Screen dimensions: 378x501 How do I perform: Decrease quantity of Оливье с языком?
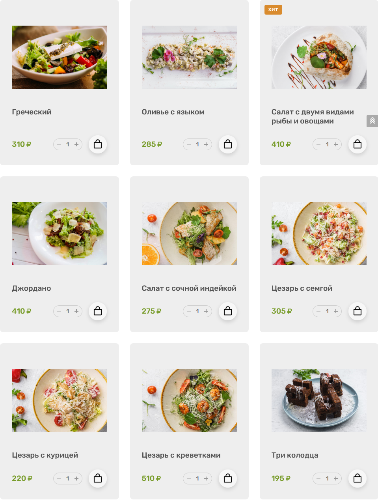coord(189,144)
